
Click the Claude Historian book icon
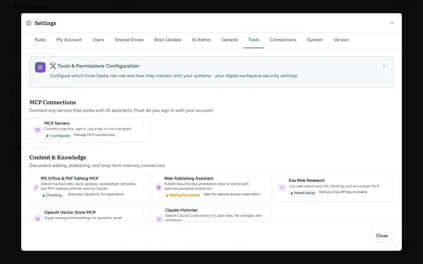pyautogui.click(x=159, y=218)
